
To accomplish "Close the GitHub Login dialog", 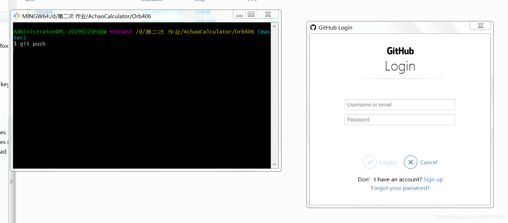I will (481, 26).
